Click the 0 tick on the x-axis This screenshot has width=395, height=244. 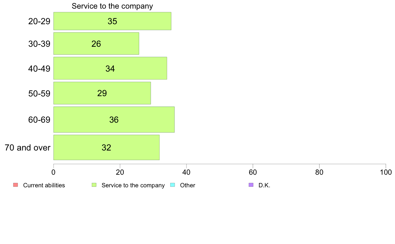pos(54,172)
